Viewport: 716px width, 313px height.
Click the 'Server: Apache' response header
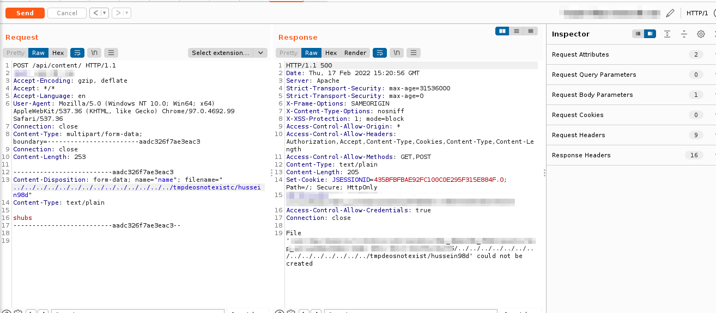[313, 81]
